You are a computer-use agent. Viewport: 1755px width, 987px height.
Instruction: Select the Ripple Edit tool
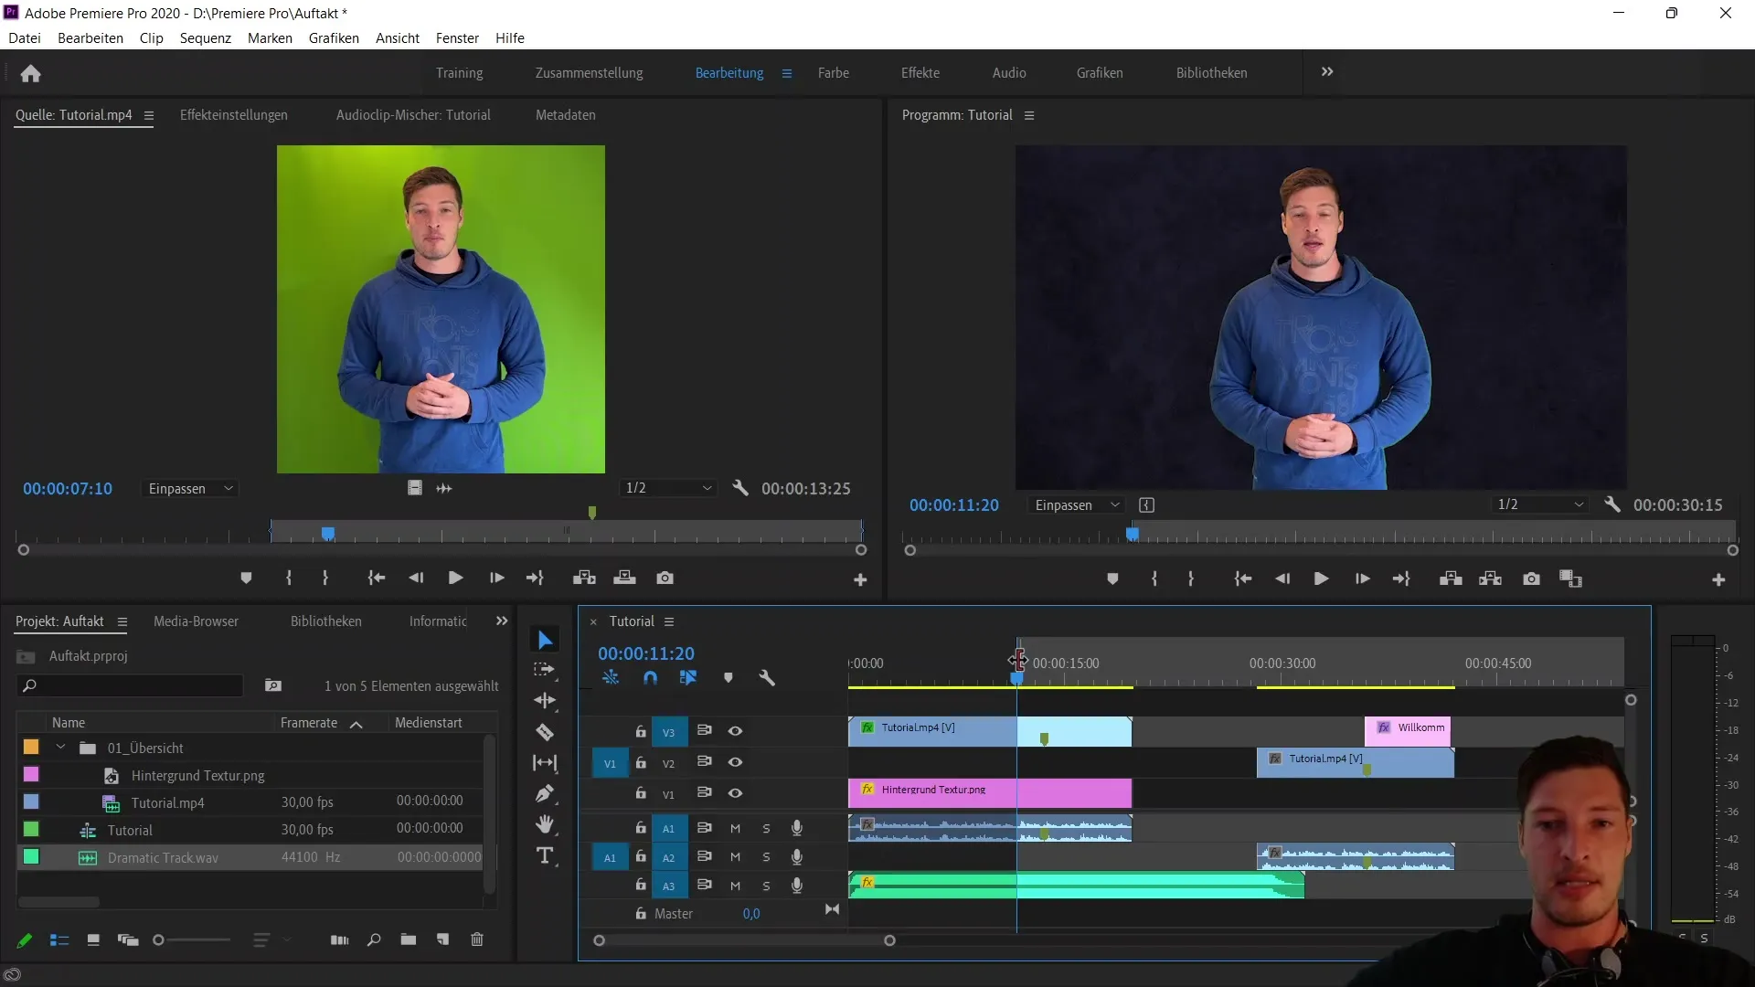(x=545, y=701)
